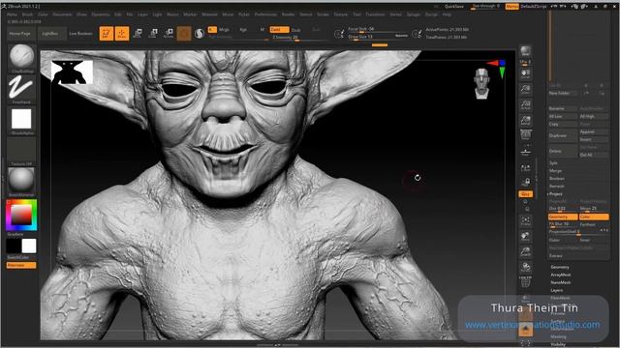Click the Append subtool button
Image resolution: width=620 pixels, height=348 pixels.
click(x=594, y=131)
